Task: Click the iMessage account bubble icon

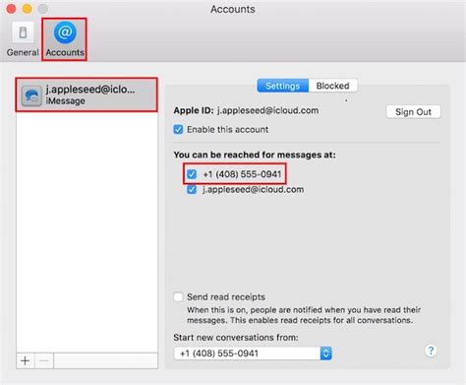Action: click(31, 96)
